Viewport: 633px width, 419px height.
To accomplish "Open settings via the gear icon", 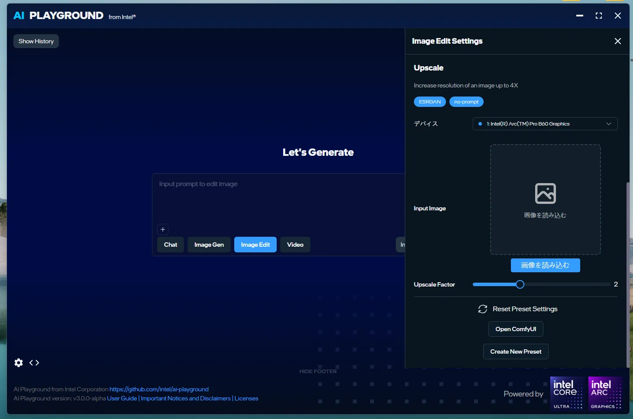I will [19, 363].
